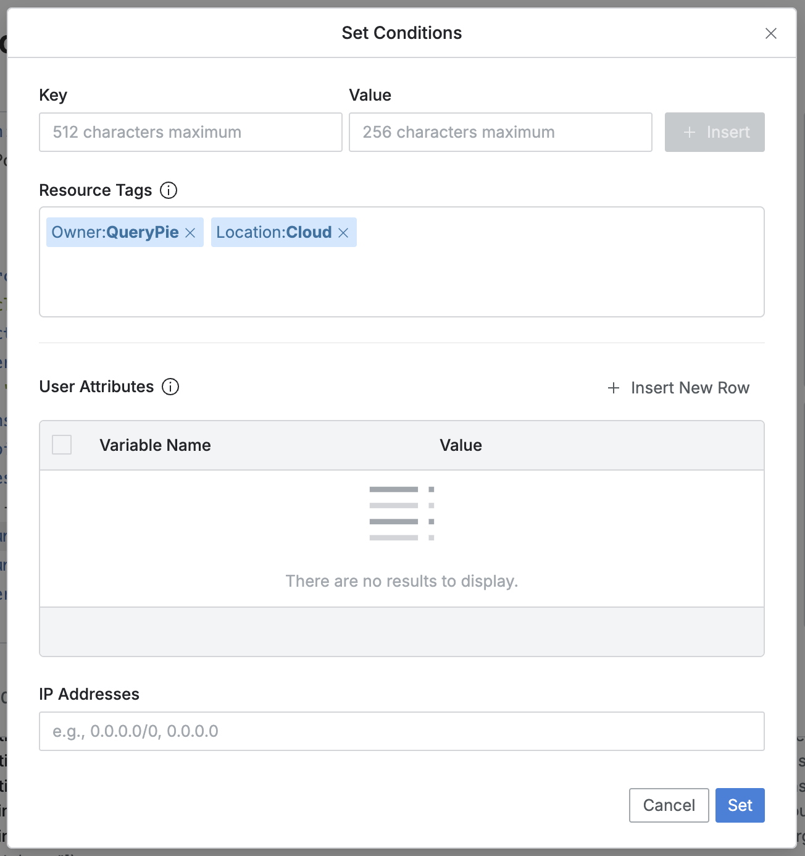The image size is (805, 856).
Task: Click the Value column header in table
Action: click(461, 445)
